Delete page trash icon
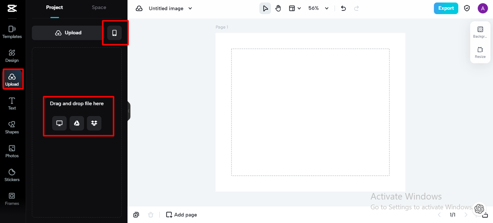Screen dimensions: 493x223 151,215
